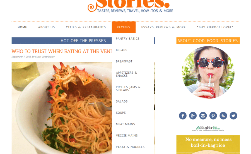Click the BlogHer Food Network logo

pos(208,128)
